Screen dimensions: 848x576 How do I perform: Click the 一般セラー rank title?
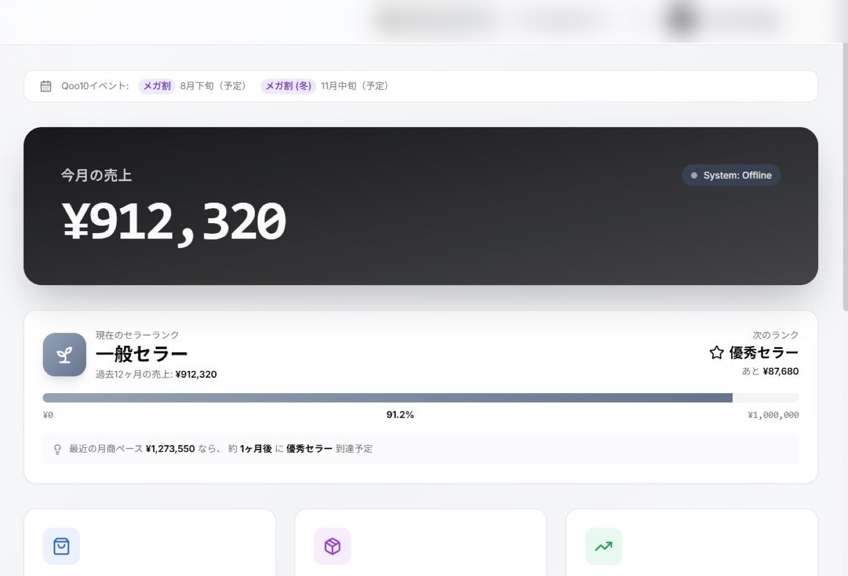tap(142, 353)
